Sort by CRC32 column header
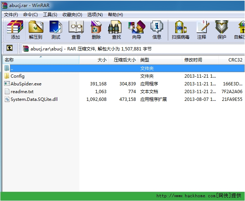Viewport: 245px width, 201px height. point(231,60)
